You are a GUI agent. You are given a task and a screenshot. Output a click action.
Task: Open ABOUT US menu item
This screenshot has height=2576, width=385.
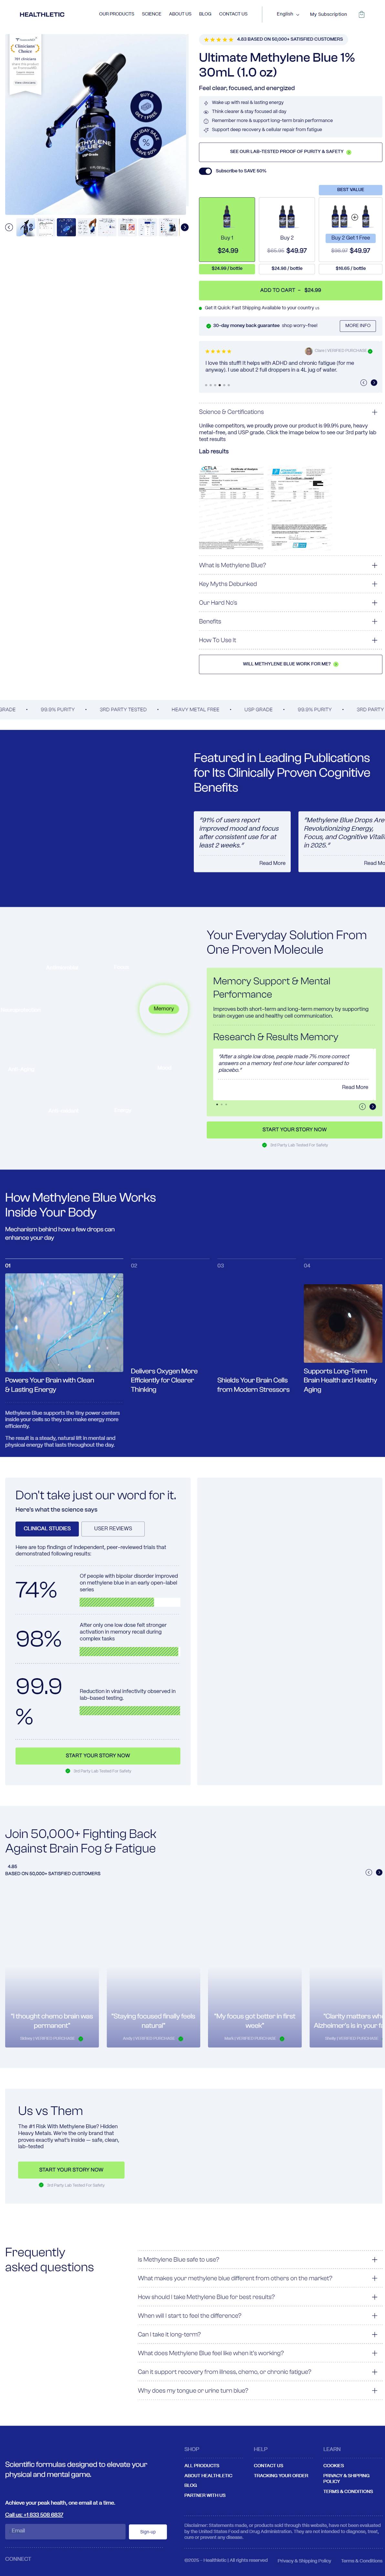[x=180, y=14]
